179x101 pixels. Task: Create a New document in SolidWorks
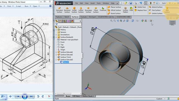pos(121,3)
